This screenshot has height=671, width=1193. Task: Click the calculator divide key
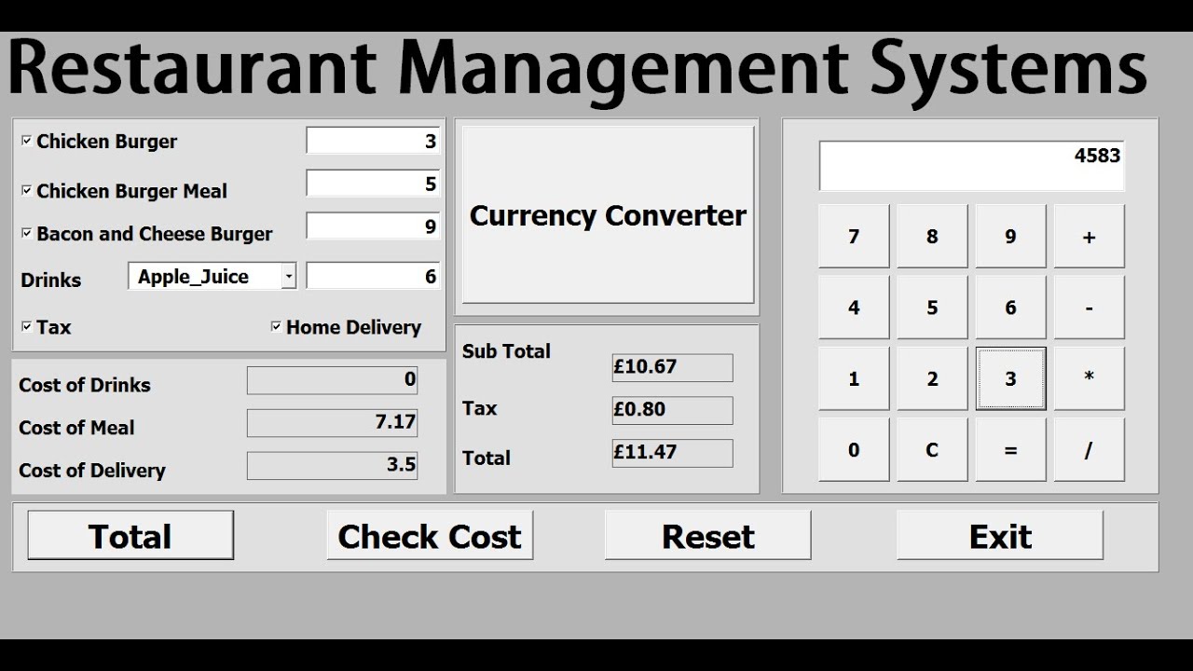[1089, 450]
